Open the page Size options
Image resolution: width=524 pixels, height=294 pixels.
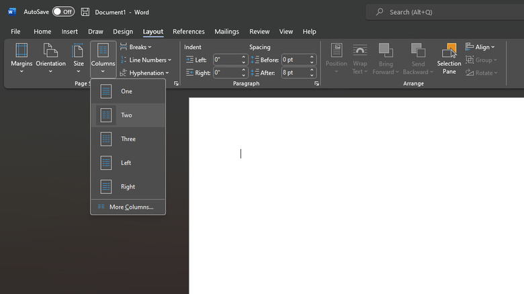[79, 58]
